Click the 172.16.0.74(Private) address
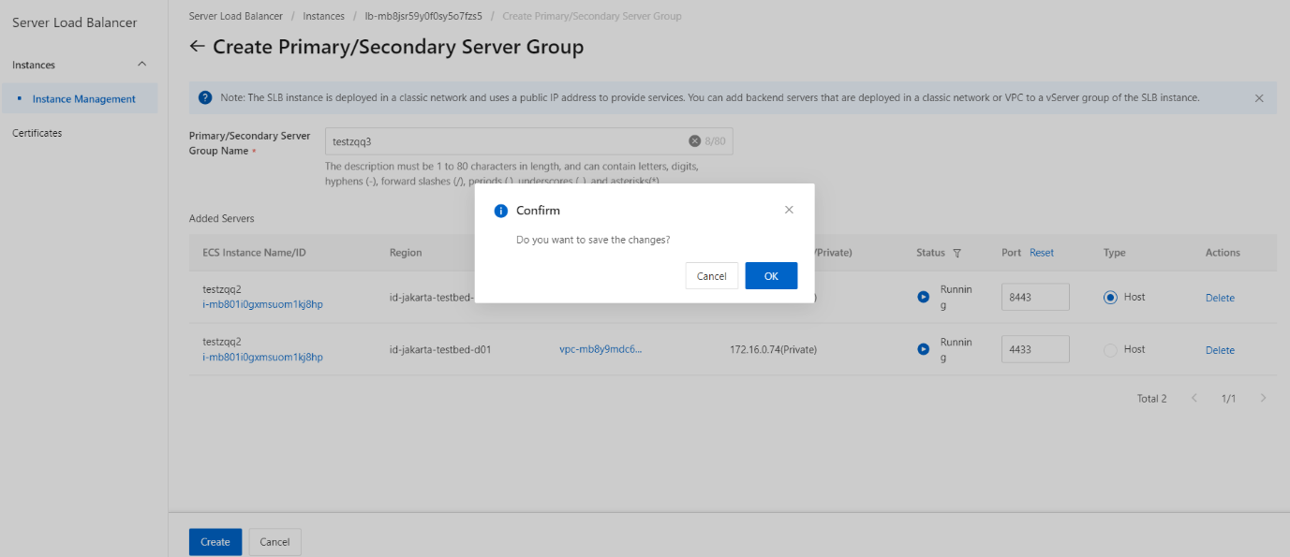Image resolution: width=1290 pixels, height=557 pixels. point(773,350)
